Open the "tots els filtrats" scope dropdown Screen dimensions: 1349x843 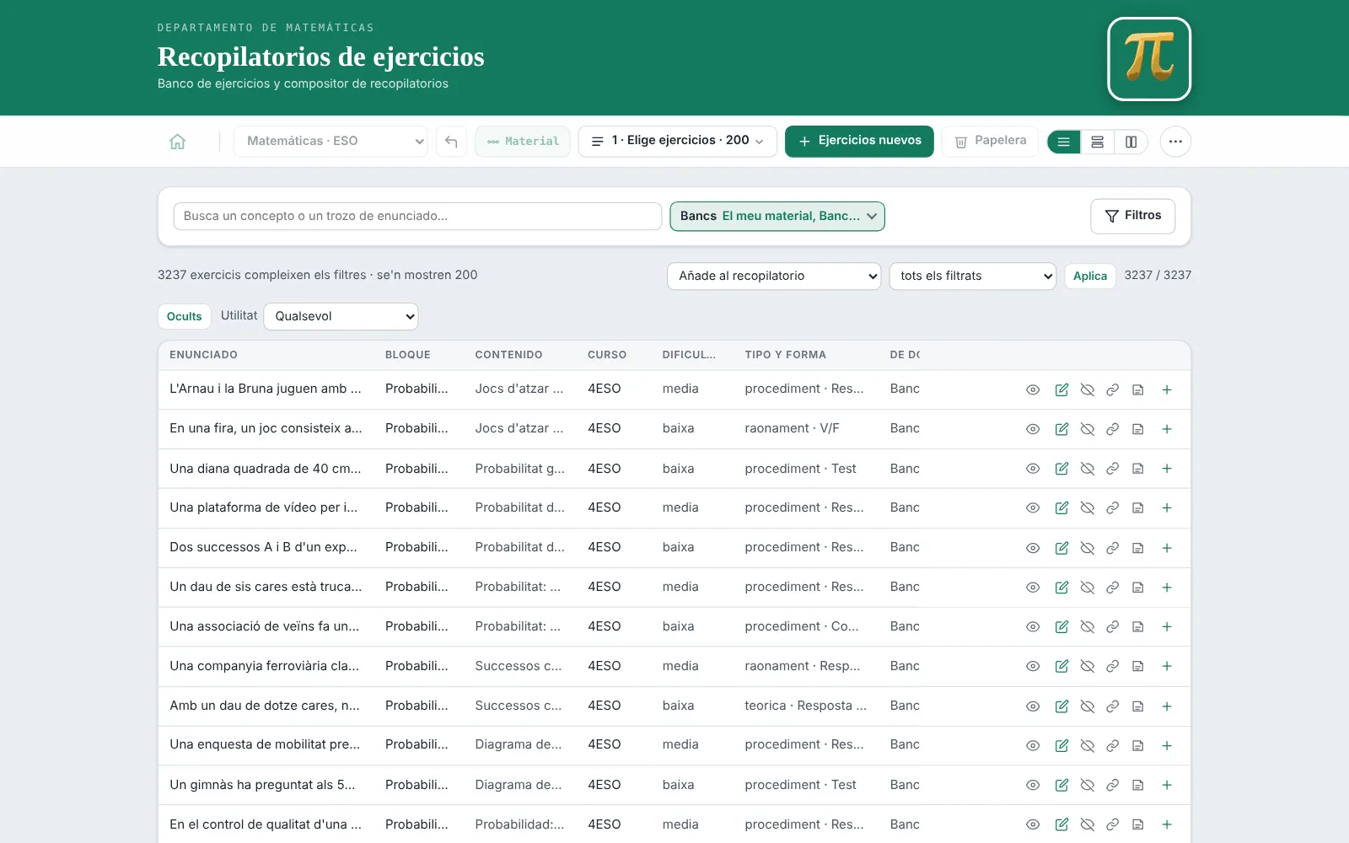coord(972,276)
